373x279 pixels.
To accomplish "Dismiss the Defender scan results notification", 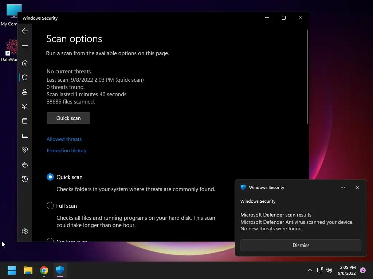I will point(301,245).
